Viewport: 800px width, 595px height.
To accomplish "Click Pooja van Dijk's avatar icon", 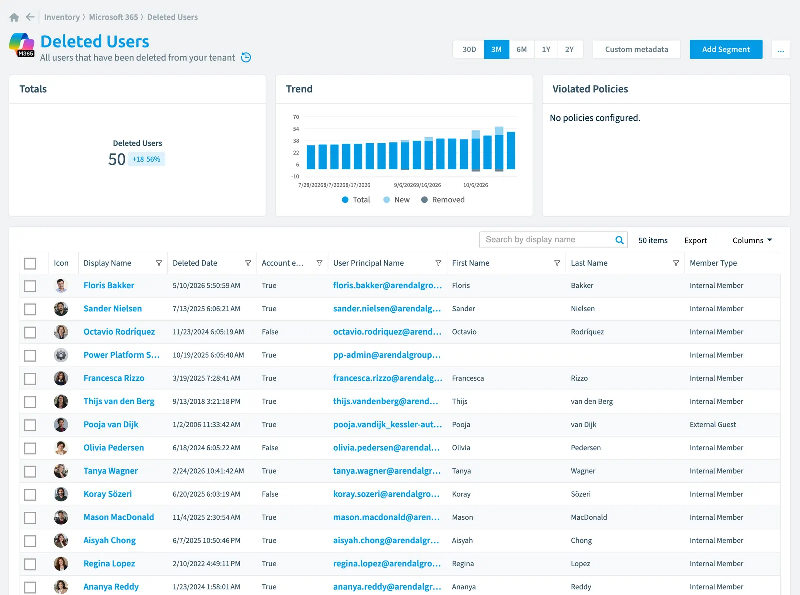I will 61,425.
